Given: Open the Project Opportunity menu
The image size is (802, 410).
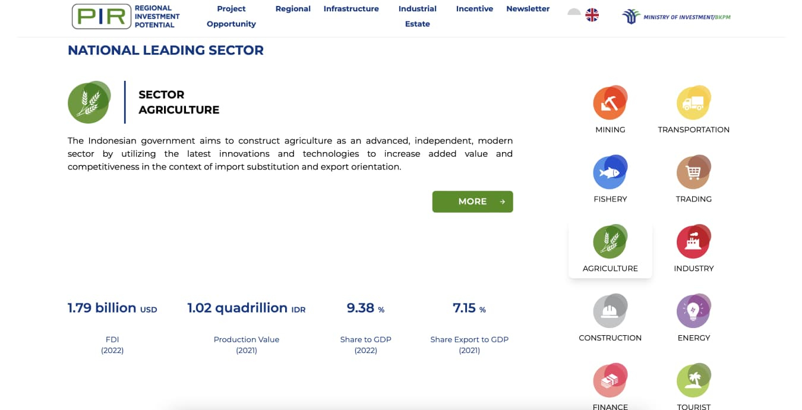Looking at the screenshot, I should click(231, 16).
